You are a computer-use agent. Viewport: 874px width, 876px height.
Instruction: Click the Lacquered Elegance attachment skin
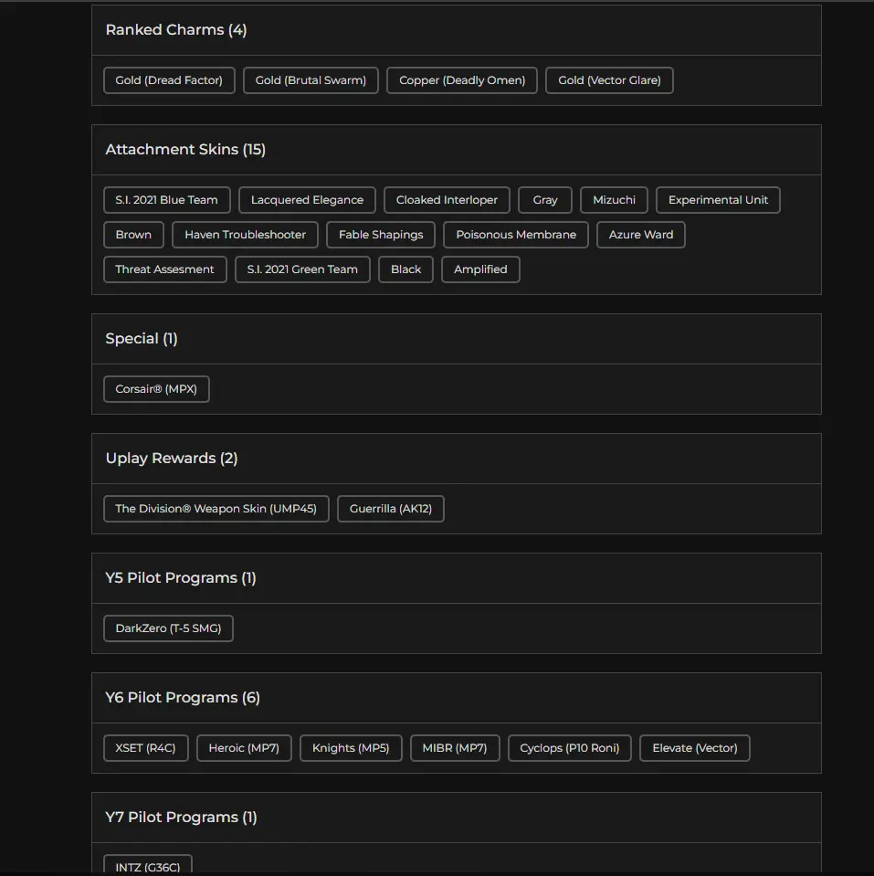pyautogui.click(x=307, y=200)
